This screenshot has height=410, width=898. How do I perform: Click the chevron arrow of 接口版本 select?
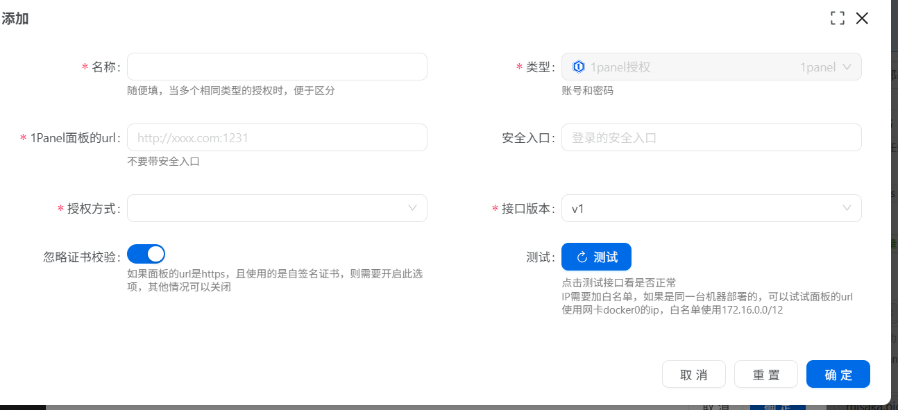(847, 208)
